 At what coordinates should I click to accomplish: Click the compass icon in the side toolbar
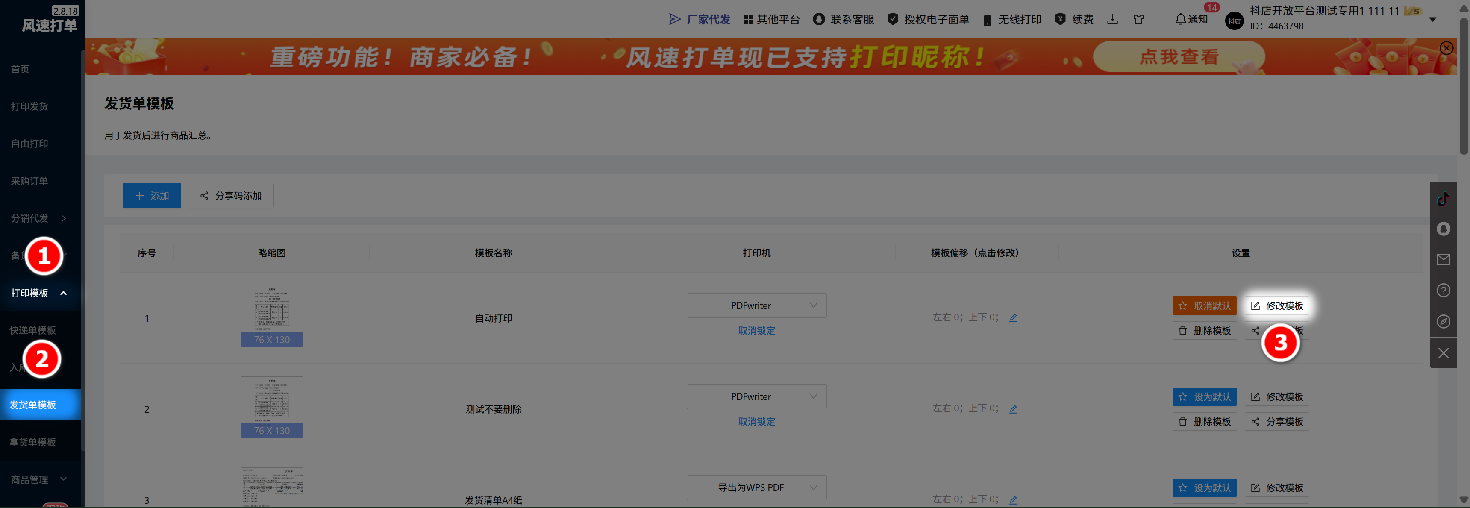(1443, 321)
